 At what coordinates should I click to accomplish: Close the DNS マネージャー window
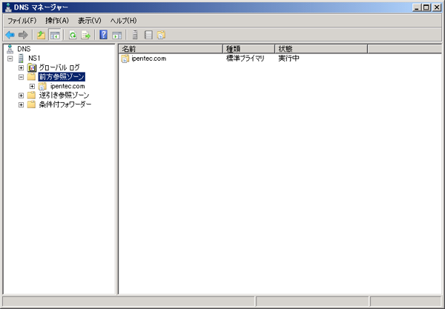[x=437, y=7]
